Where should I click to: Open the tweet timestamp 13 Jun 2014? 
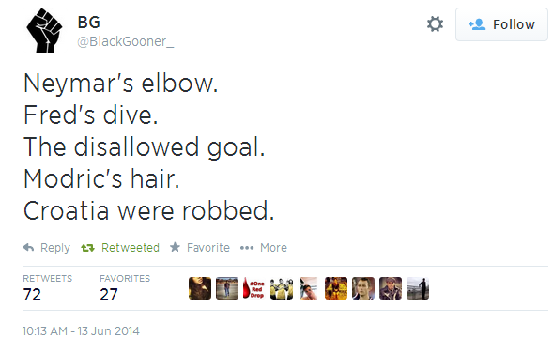81,330
